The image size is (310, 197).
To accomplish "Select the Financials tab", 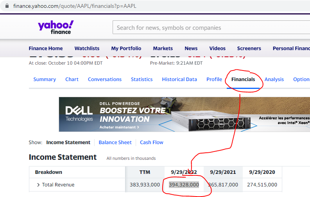I will pyautogui.click(x=243, y=80).
